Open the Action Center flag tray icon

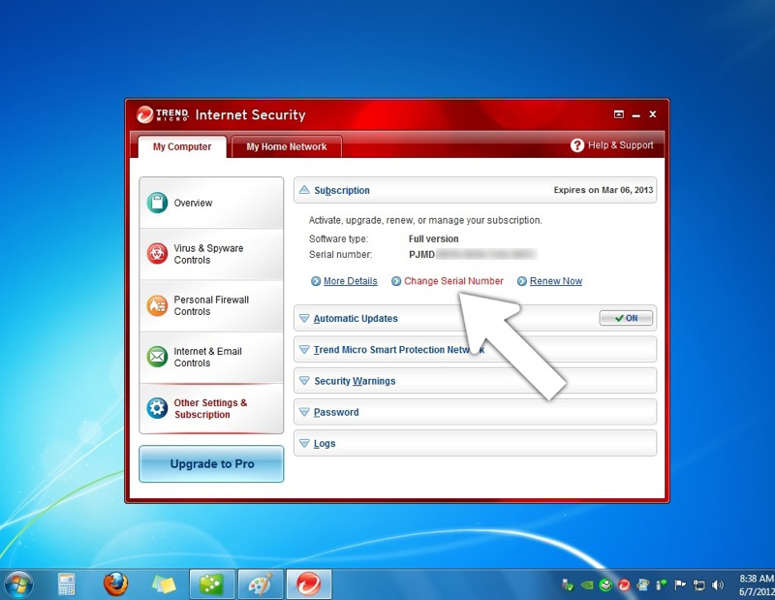[680, 585]
